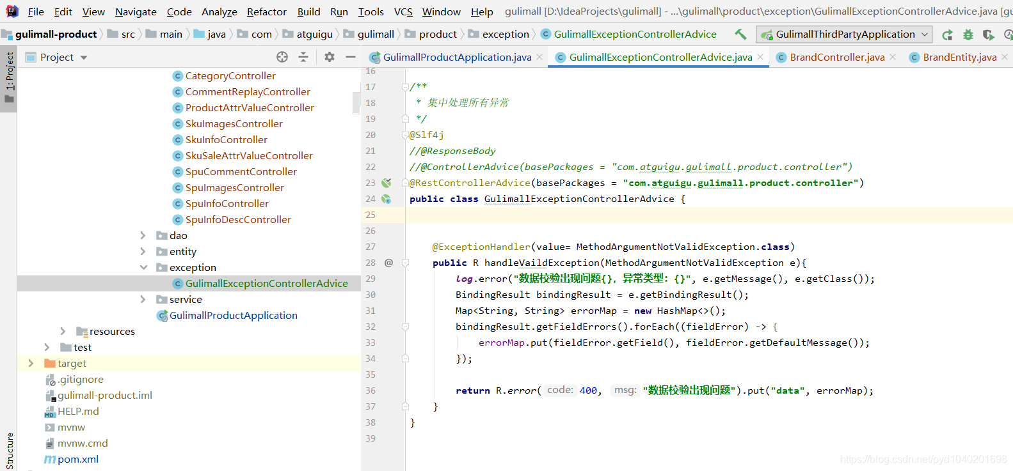The width and height of the screenshot is (1013, 471).
Task: Open the 1: Project side tool button
Action: click(9, 79)
